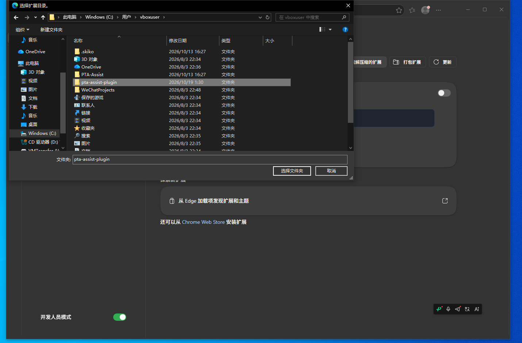
Task: Open external link icon in Edge add-ons card
Action: 445,201
